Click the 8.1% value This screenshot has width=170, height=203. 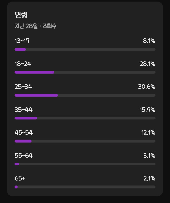(149, 41)
